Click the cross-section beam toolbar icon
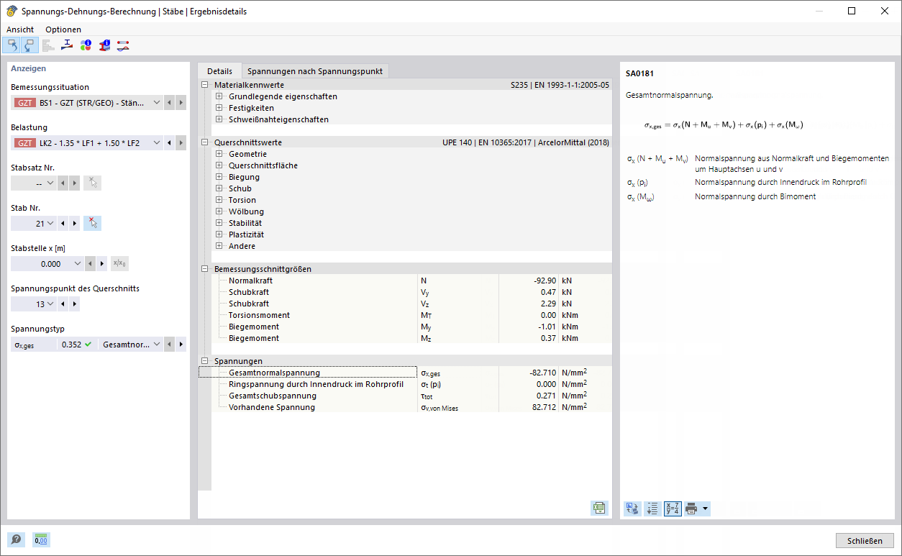The image size is (902, 556). pos(68,45)
